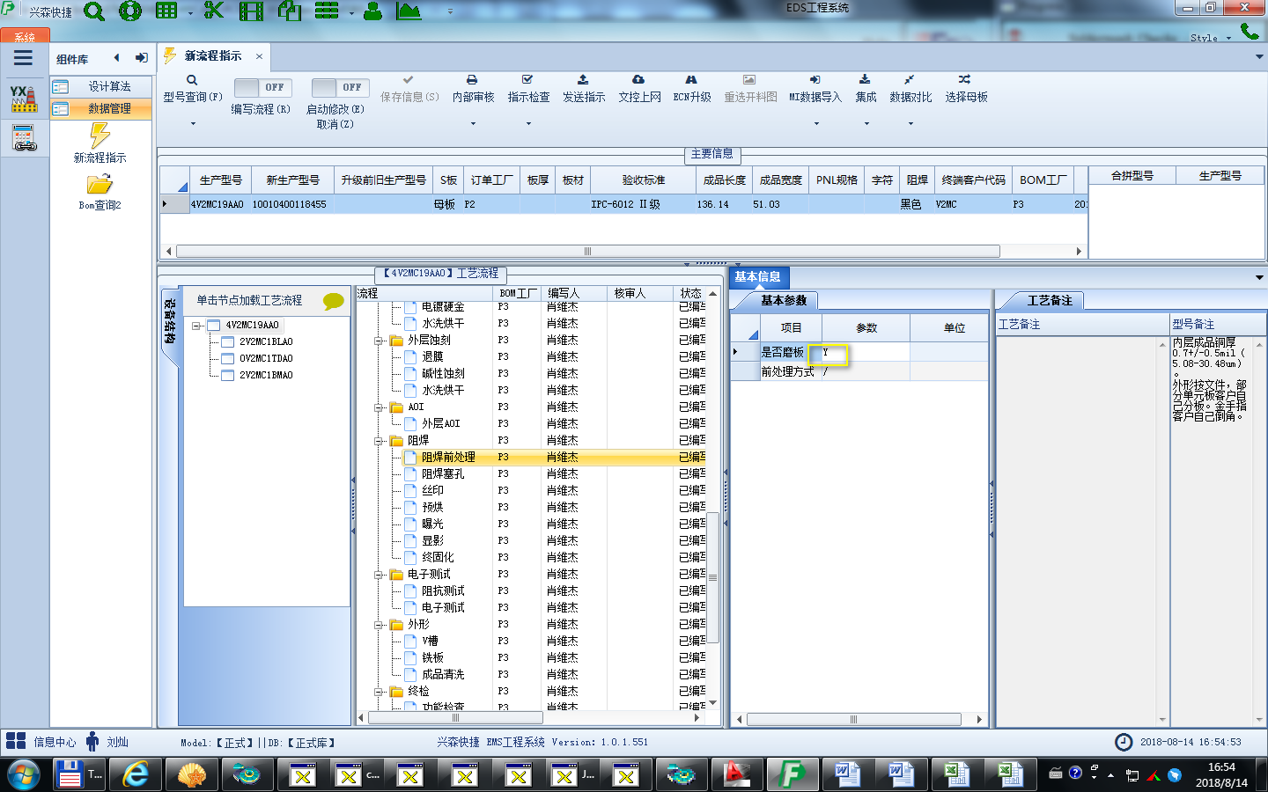
Task: Click the green film strip icon
Action: pyautogui.click(x=252, y=11)
